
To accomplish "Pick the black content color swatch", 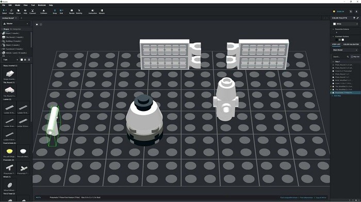I will click(x=337, y=40).
